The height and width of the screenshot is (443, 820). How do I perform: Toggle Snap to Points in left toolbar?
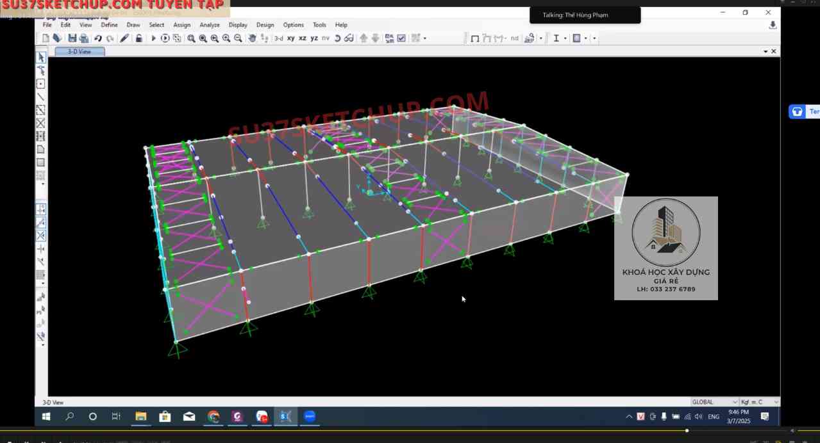pyautogui.click(x=41, y=209)
